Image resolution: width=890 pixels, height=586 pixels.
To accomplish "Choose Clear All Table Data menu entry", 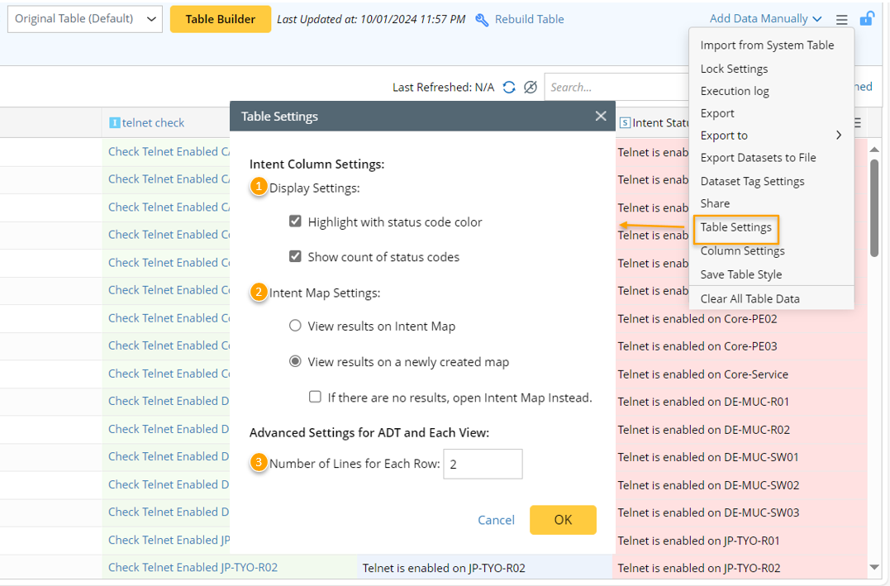I will [x=750, y=298].
